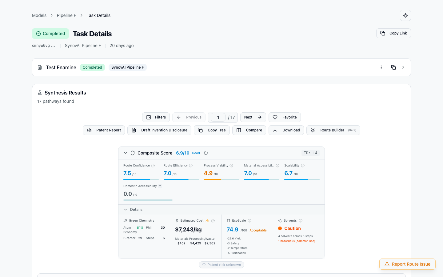The width and height of the screenshot is (443, 277).
Task: Click the green Completed status badge in header
Action: [x=50, y=34]
